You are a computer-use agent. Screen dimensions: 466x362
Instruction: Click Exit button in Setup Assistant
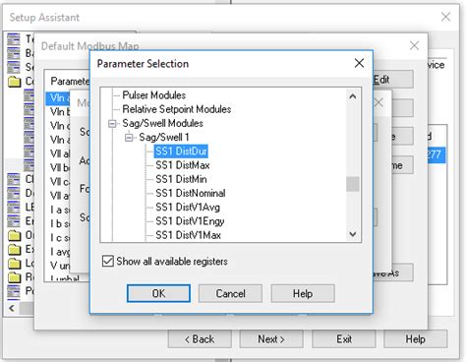(x=344, y=338)
